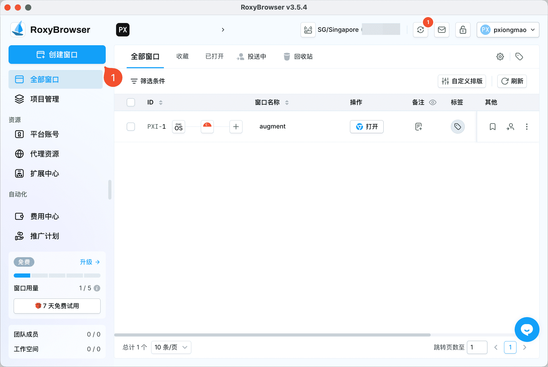Open the mail message icon in top bar

tap(442, 30)
